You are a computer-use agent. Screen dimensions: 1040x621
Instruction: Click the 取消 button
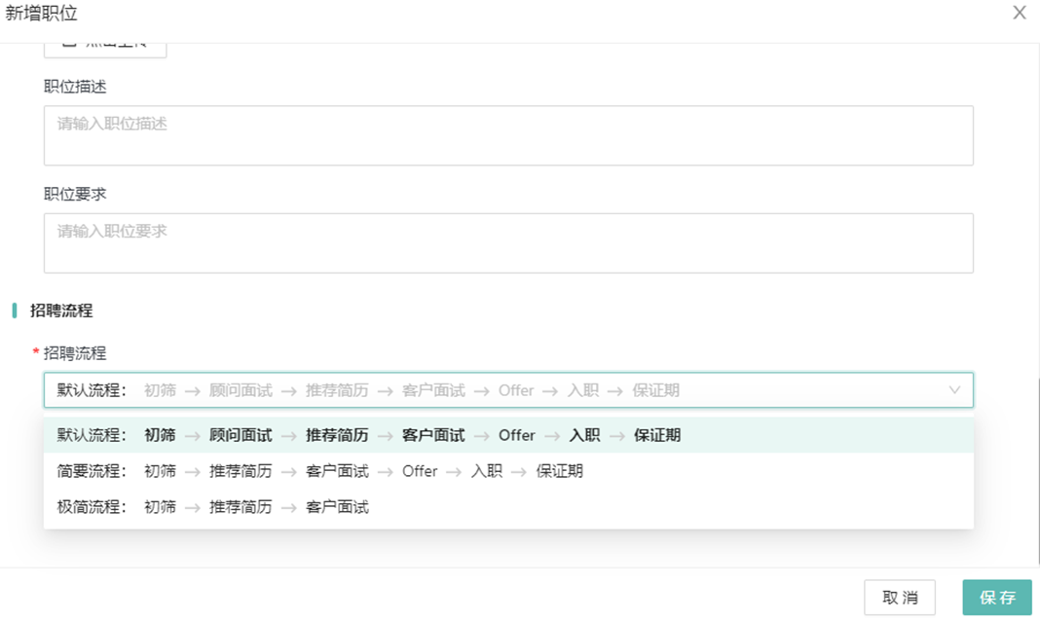pos(900,598)
